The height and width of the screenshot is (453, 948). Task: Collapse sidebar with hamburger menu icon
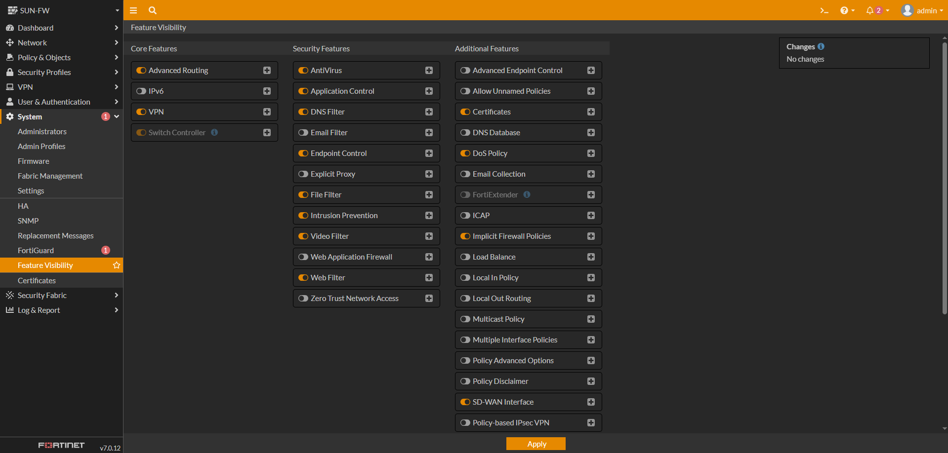click(x=133, y=10)
